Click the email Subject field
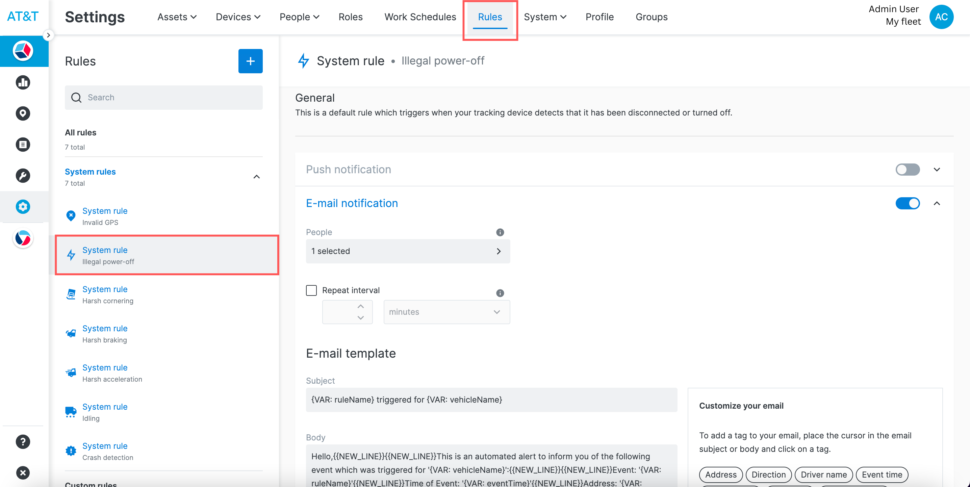Screen dimensions: 970x487 pyautogui.click(x=491, y=400)
